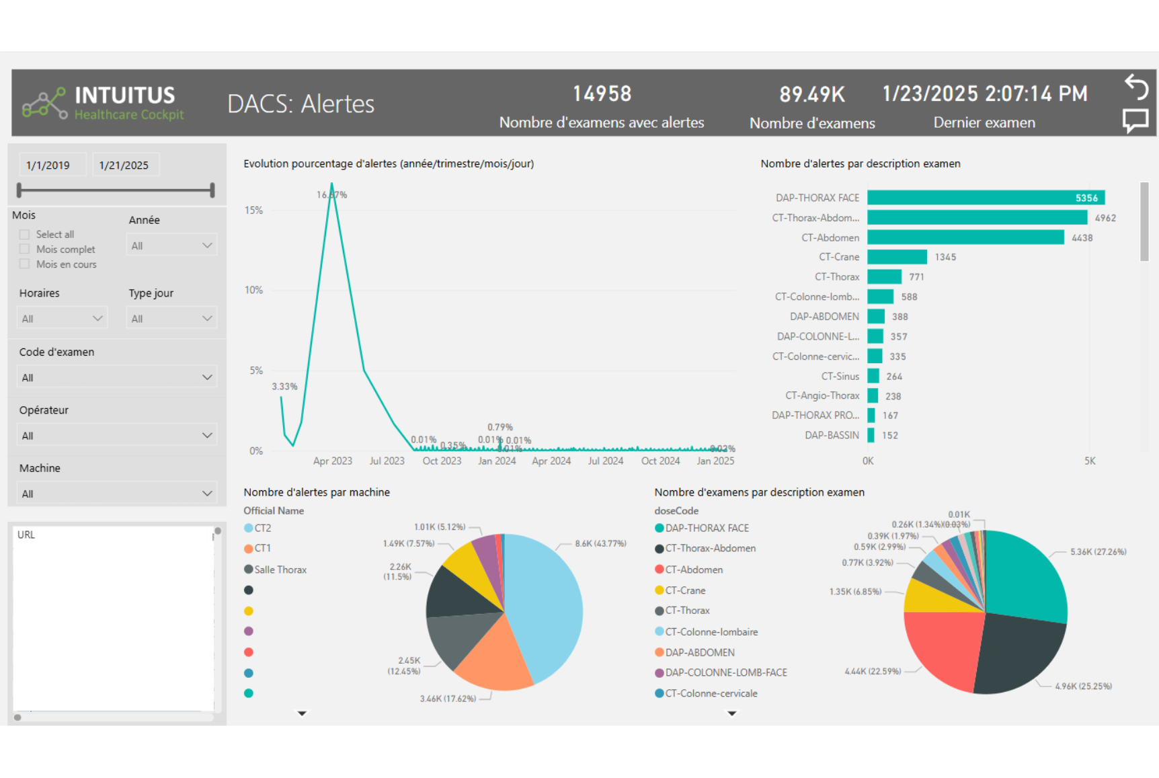The height and width of the screenshot is (778, 1159).
Task: Check the Select all checkbox under Mois
Action: point(25,235)
